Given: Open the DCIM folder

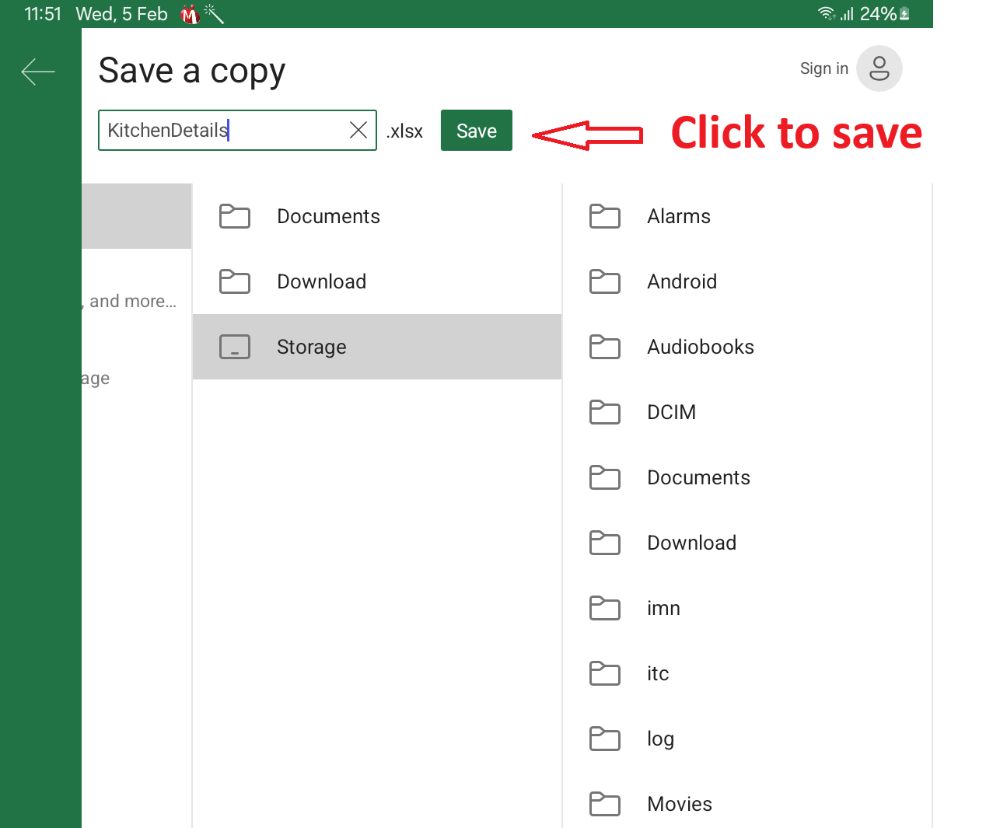Looking at the screenshot, I should coord(746,412).
